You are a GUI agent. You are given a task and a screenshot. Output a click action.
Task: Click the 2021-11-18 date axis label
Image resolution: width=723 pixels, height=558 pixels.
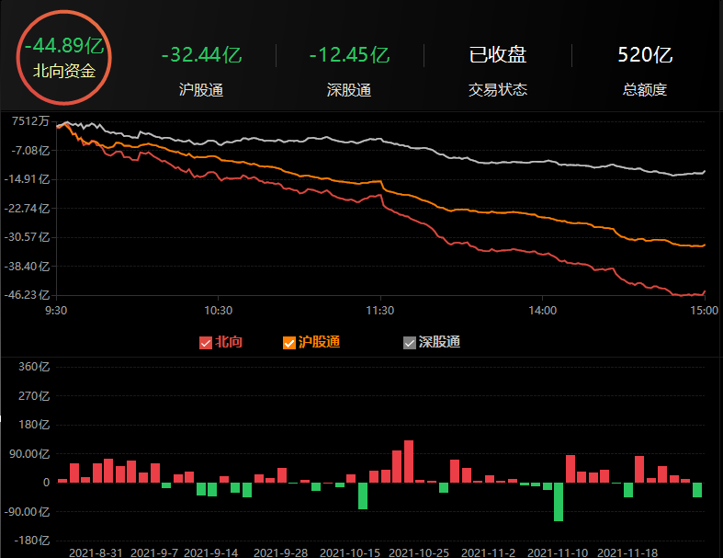pyautogui.click(x=627, y=552)
